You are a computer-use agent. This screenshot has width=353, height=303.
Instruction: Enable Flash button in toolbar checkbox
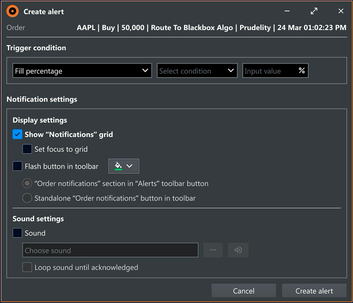pos(17,166)
